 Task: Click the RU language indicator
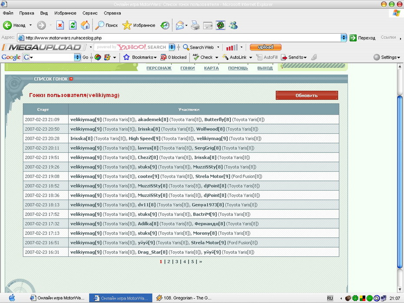tap(330, 298)
